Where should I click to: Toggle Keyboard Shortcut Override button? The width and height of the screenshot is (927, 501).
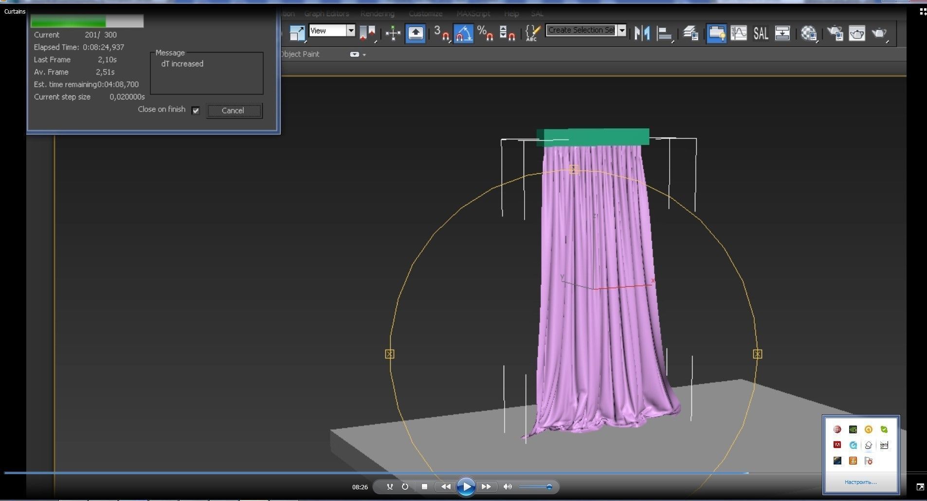(415, 33)
